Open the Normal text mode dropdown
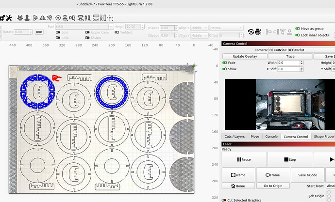This screenshot has height=202, width=335. pyautogui.click(x=226, y=28)
